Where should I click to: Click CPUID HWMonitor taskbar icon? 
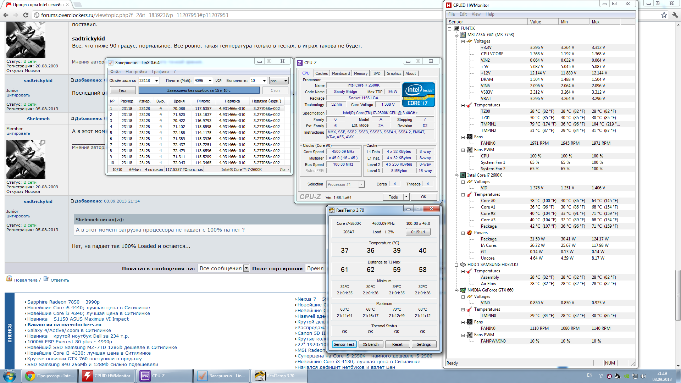[x=107, y=376]
